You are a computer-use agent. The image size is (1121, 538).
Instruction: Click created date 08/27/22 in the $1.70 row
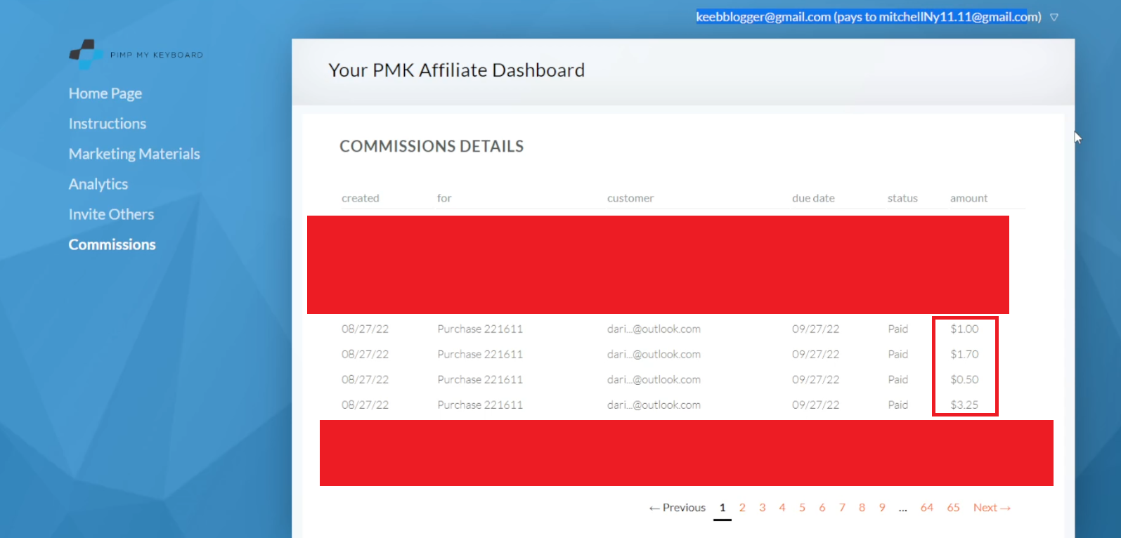[365, 354]
